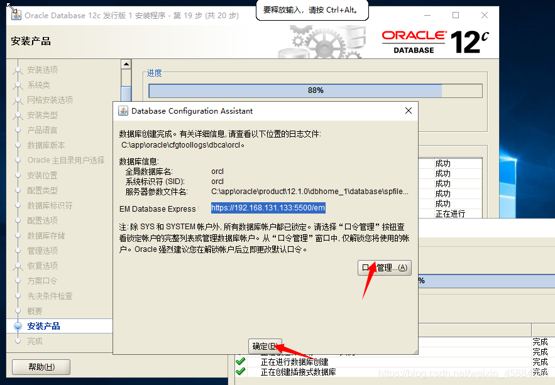
Task: Close the Database Configuration Assistant dialog
Action: click(x=408, y=111)
